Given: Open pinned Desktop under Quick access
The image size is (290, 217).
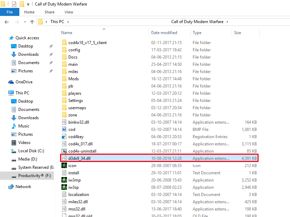Looking at the screenshot, I should 26,46.
